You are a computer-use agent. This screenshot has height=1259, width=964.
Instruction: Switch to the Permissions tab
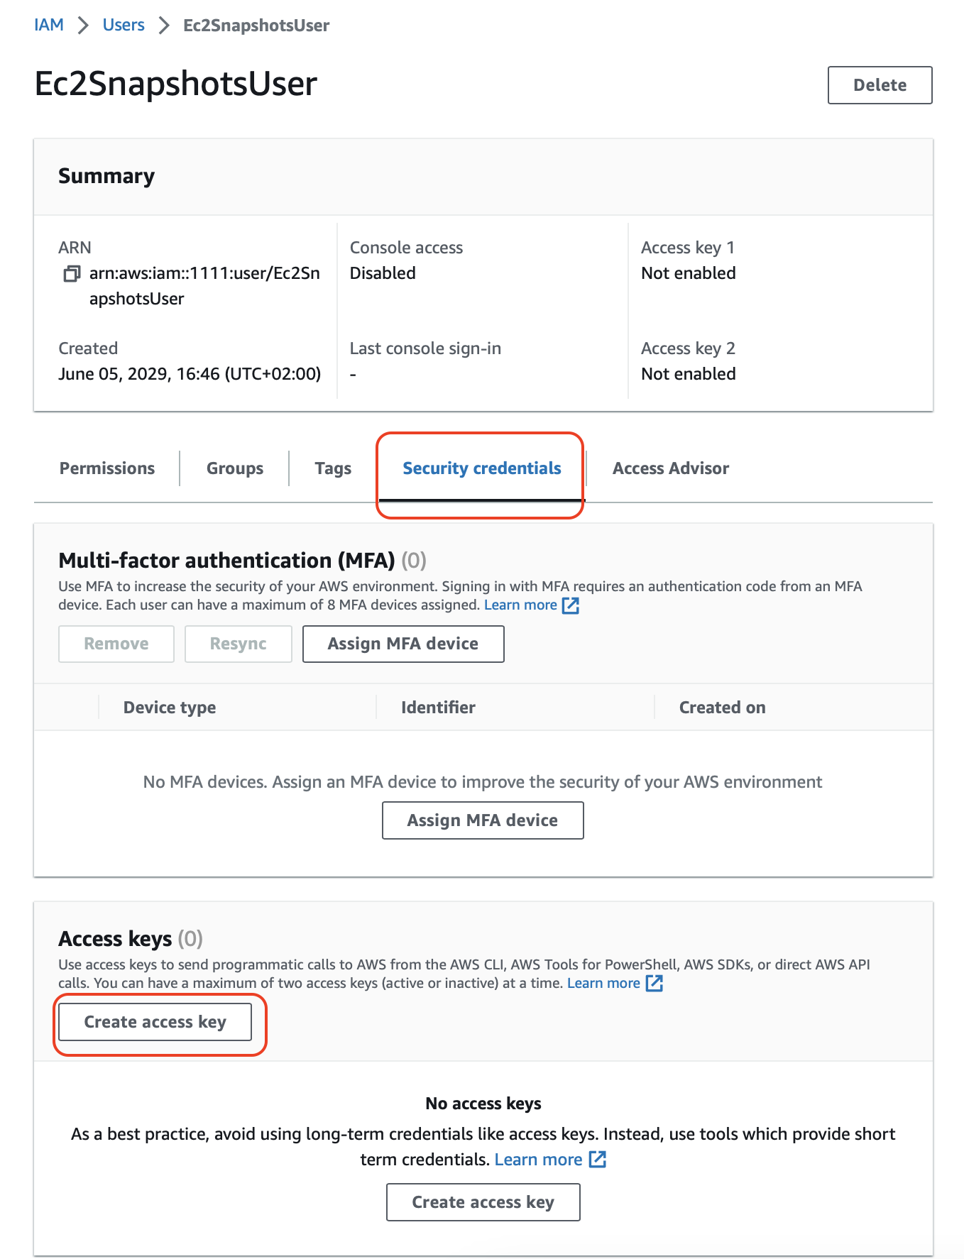pyautogui.click(x=106, y=468)
